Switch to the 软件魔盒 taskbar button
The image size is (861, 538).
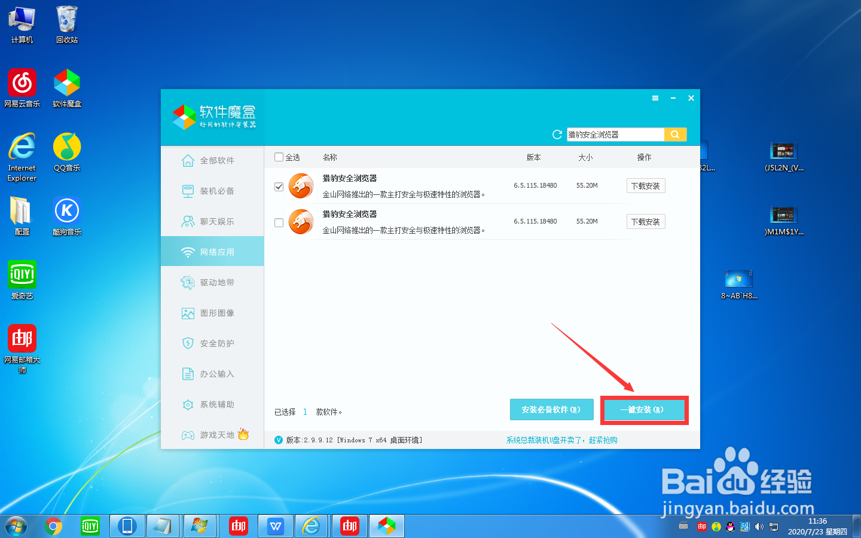pos(387,526)
